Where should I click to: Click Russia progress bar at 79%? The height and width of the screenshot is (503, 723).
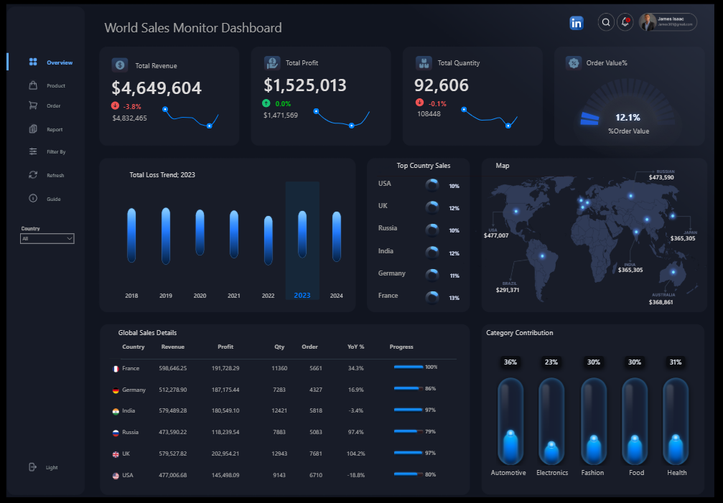click(x=409, y=431)
